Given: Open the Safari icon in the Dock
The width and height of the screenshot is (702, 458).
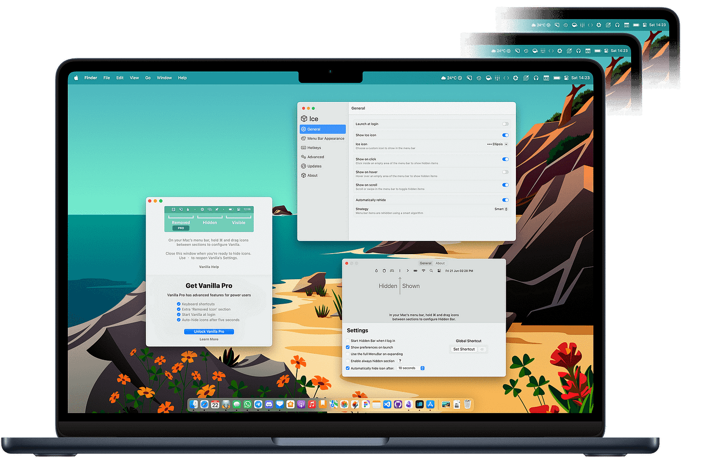Looking at the screenshot, I should pos(204,404).
